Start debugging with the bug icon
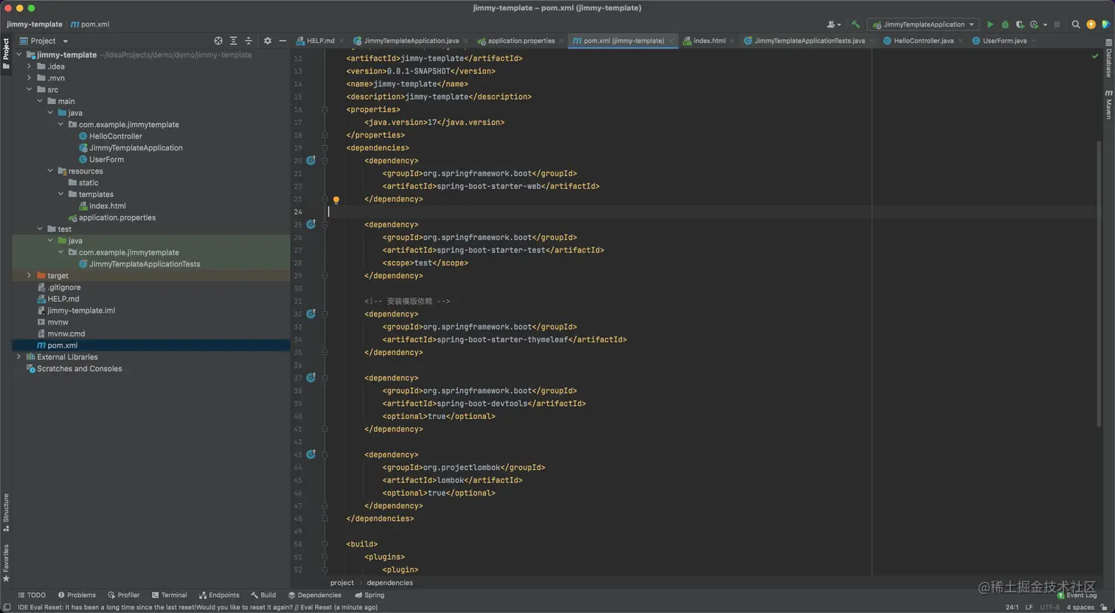This screenshot has width=1115, height=613. (x=1004, y=24)
